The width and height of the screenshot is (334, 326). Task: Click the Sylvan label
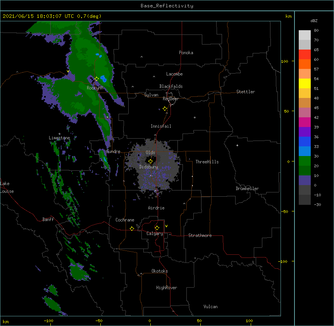[151, 95]
